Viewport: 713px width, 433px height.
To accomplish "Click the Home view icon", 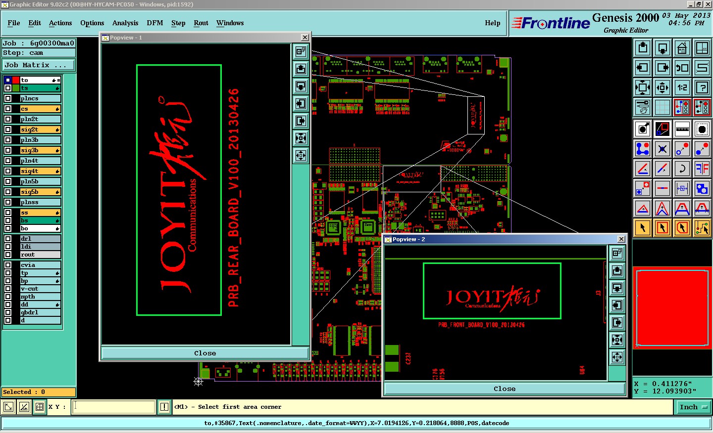I will click(x=682, y=48).
